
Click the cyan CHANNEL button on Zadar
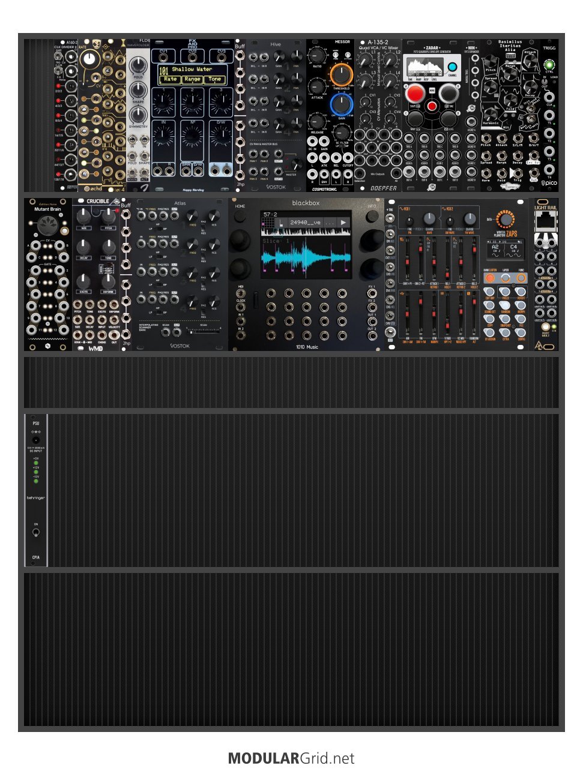[x=453, y=67]
